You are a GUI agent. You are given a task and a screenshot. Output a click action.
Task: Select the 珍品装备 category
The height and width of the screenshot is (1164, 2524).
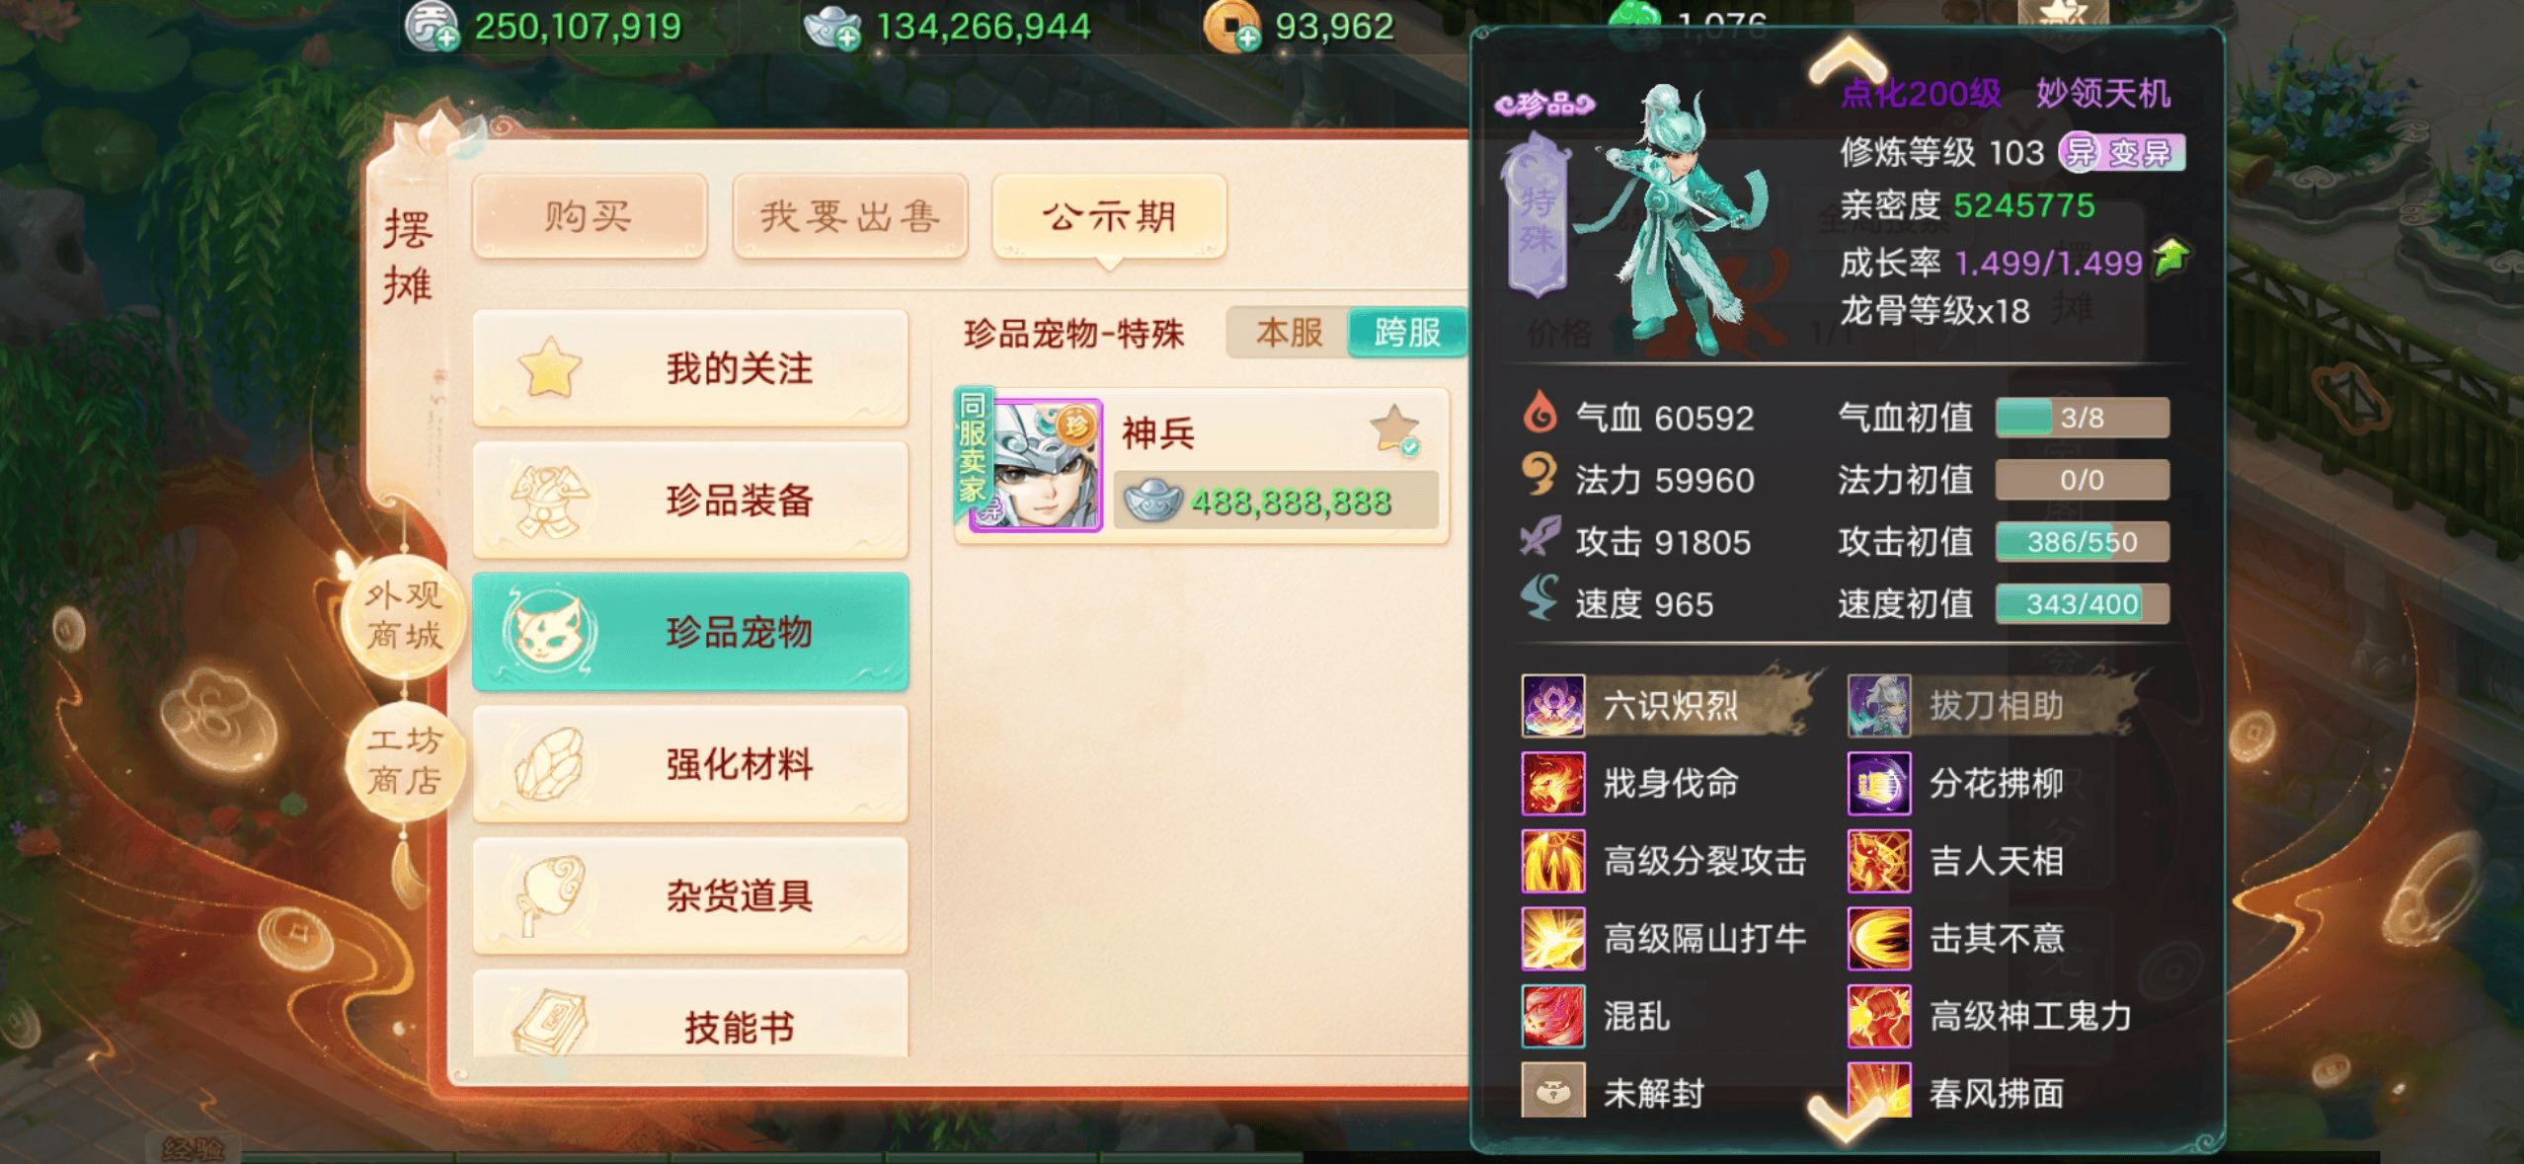click(690, 501)
